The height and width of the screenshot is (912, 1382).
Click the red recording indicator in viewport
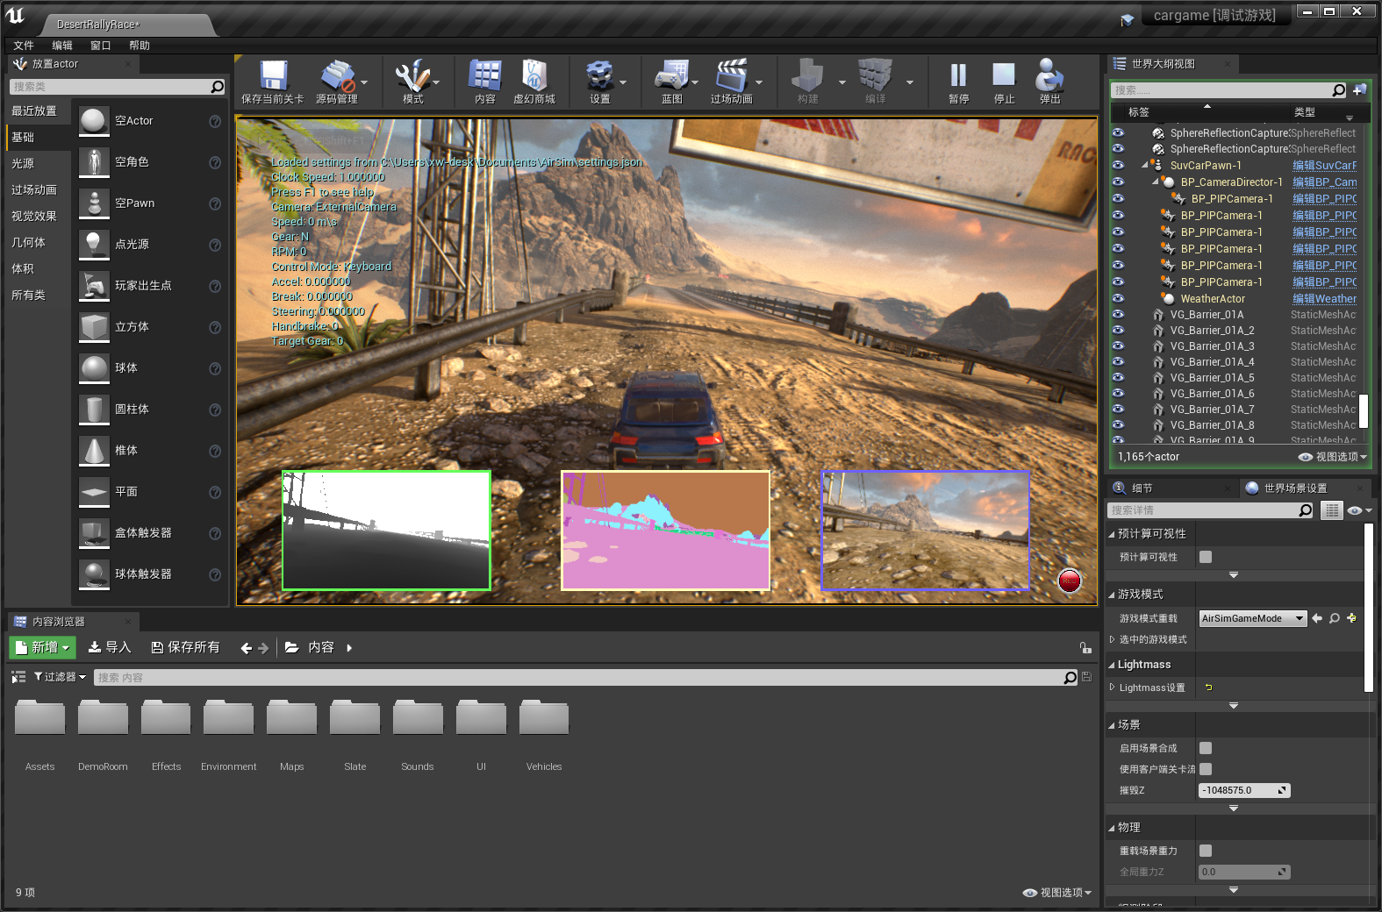(x=1070, y=581)
